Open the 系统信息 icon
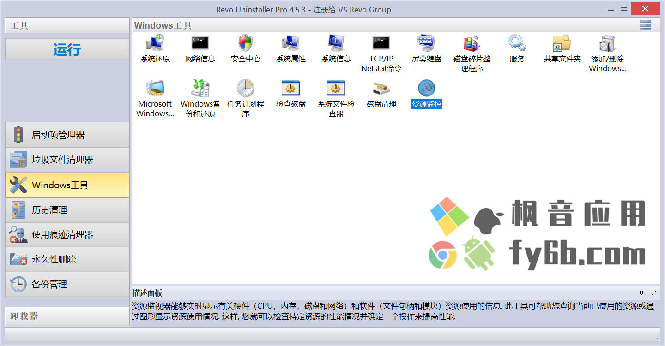 click(336, 43)
